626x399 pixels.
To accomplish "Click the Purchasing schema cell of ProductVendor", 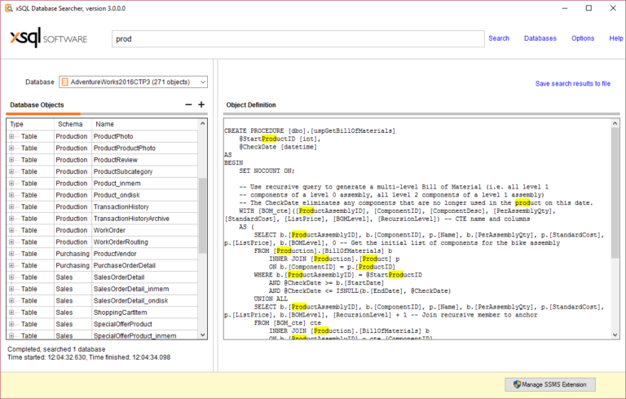I will (73, 254).
